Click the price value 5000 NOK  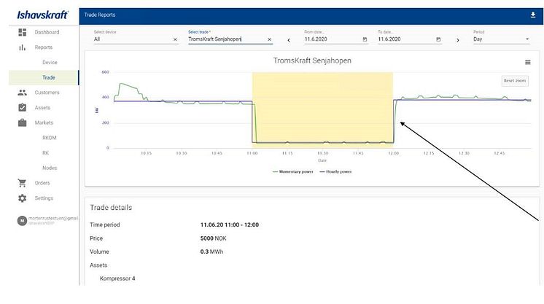(x=214, y=238)
